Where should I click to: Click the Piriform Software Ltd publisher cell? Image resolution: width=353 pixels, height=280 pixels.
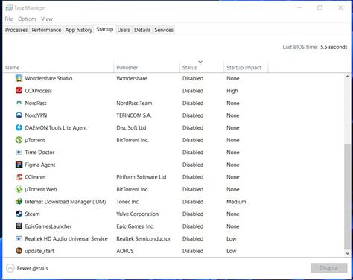click(141, 177)
